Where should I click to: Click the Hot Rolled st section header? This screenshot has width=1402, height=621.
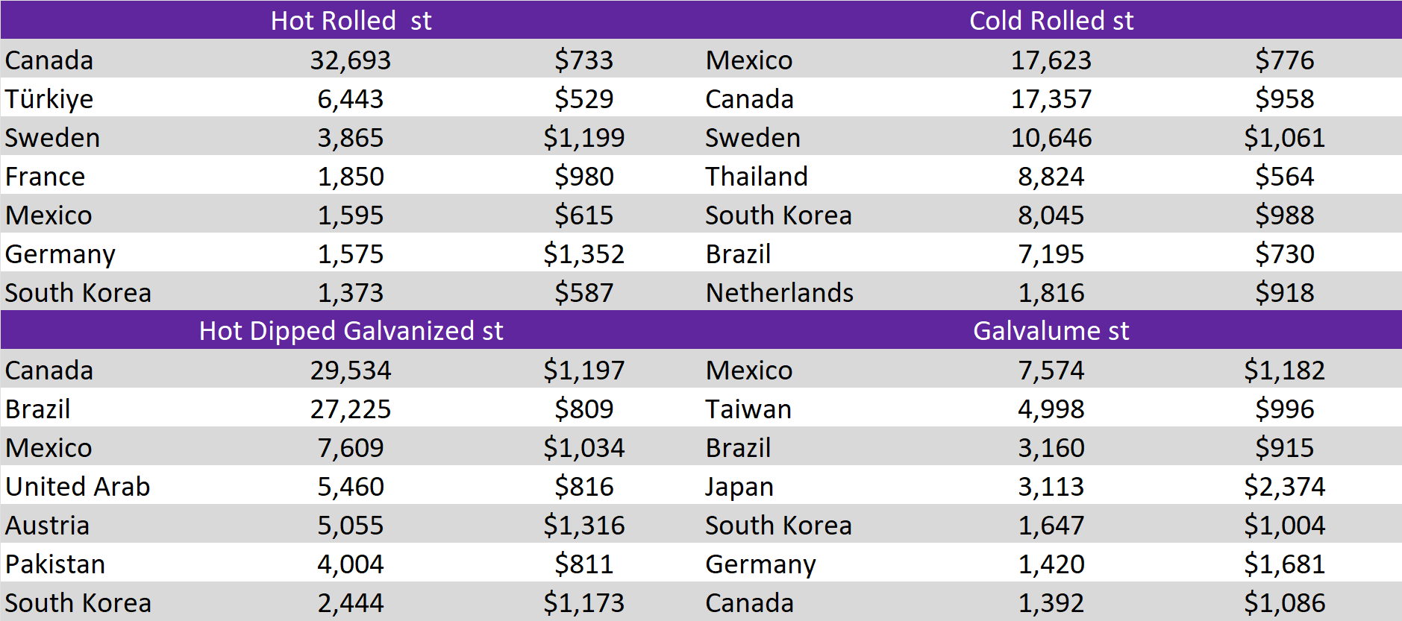(x=351, y=20)
